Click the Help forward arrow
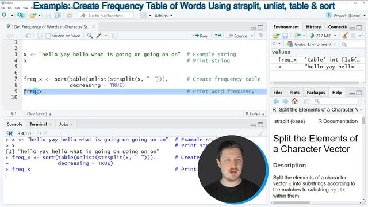Viewport: 368px width, 207px height. pyautogui.click(x=285, y=101)
